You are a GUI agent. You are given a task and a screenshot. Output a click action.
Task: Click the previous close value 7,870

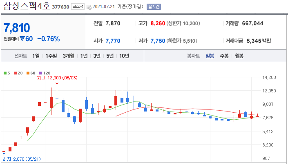point(113,24)
